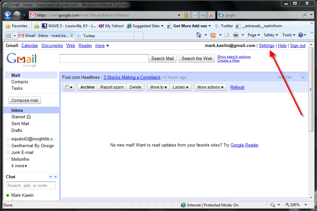Click the Report spam button

point(112,87)
